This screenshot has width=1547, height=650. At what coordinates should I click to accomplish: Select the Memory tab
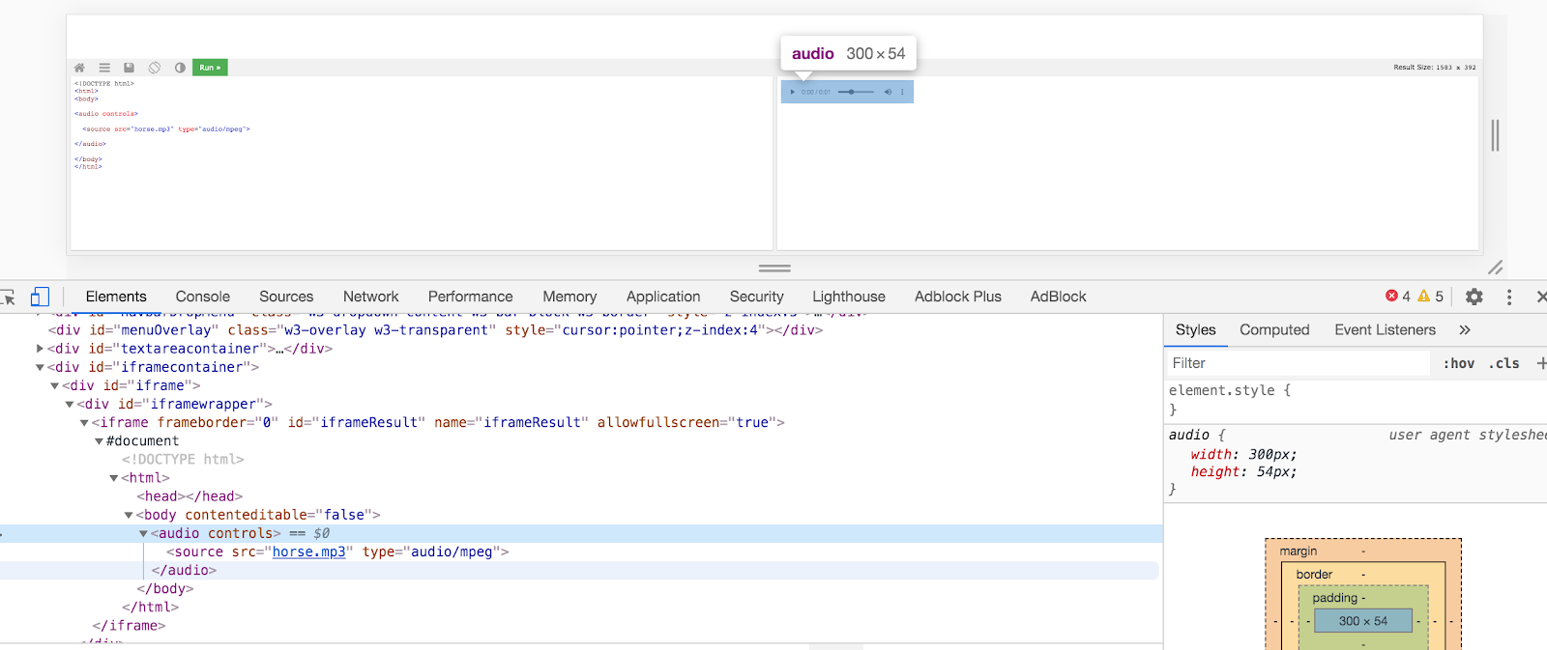click(569, 297)
